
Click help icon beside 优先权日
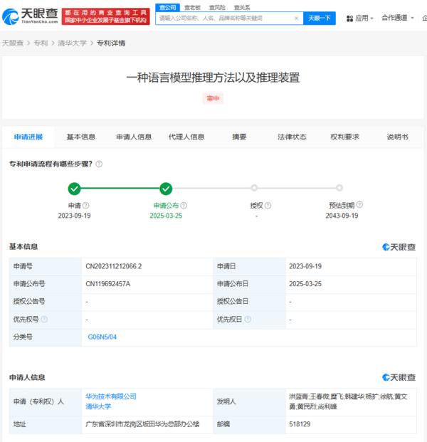pos(247,320)
